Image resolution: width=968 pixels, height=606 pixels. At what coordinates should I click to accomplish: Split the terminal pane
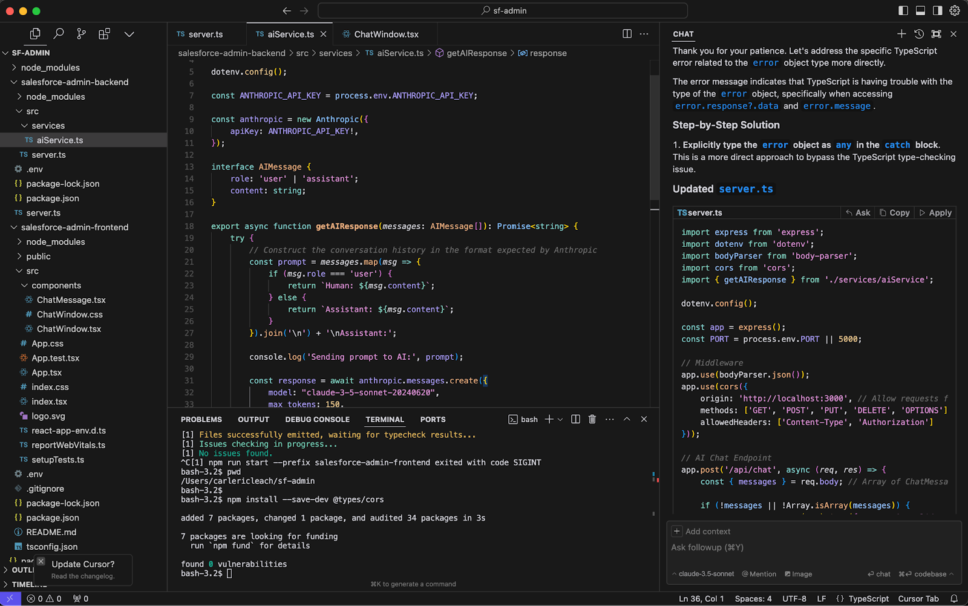point(575,419)
